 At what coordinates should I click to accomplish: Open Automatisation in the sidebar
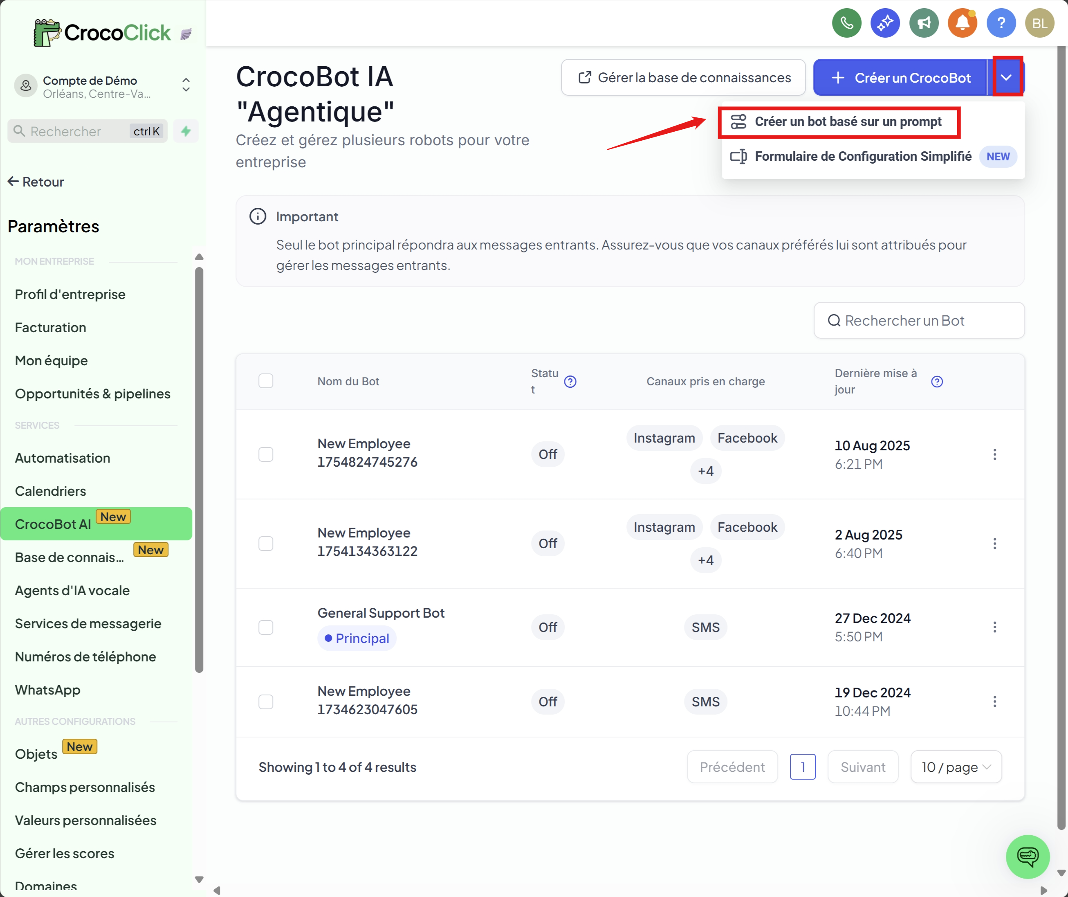point(63,458)
